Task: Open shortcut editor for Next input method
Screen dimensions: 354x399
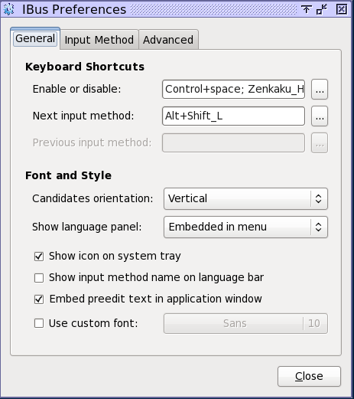Action: pos(320,116)
